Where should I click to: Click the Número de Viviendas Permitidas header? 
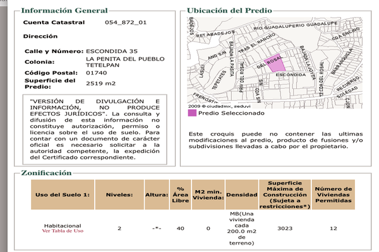click(334, 195)
